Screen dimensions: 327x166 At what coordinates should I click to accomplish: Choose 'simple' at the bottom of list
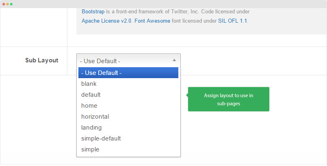pyautogui.click(x=128, y=149)
